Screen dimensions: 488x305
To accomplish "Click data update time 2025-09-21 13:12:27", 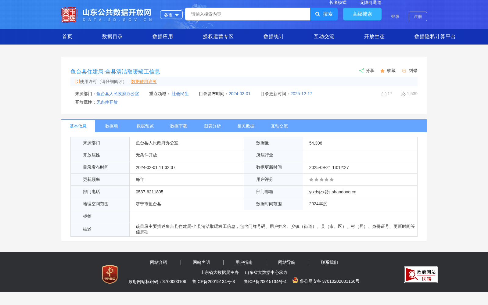I will click(329, 167).
